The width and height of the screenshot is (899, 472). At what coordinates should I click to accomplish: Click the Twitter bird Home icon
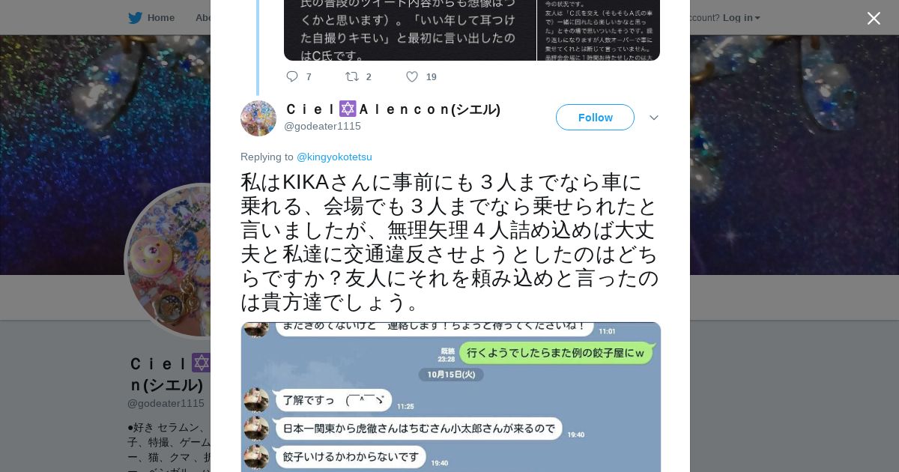(x=135, y=18)
